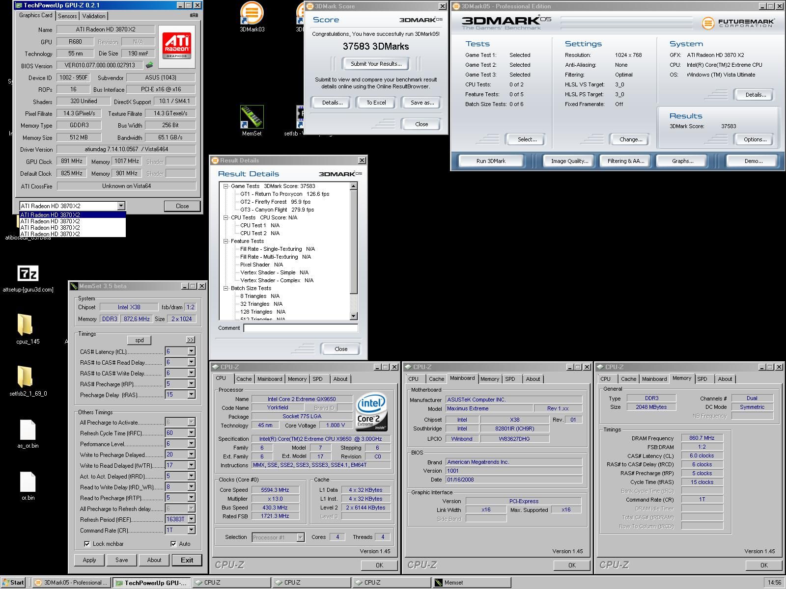Click To Excel in the 3DMark Score window
786x589 pixels.
[376, 103]
